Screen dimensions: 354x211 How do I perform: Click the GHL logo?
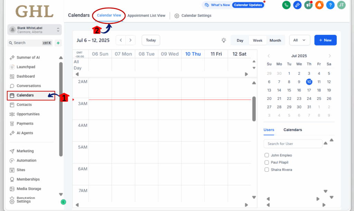pos(34,11)
